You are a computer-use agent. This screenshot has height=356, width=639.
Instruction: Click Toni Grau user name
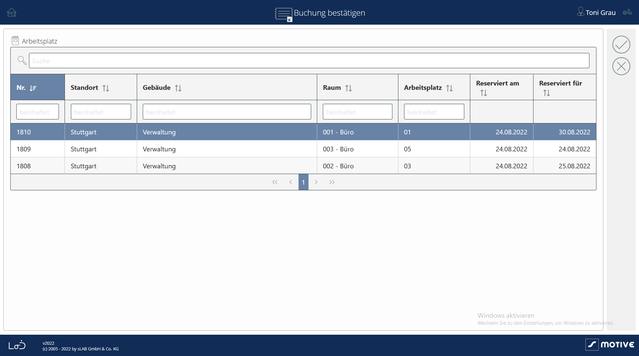coord(600,13)
